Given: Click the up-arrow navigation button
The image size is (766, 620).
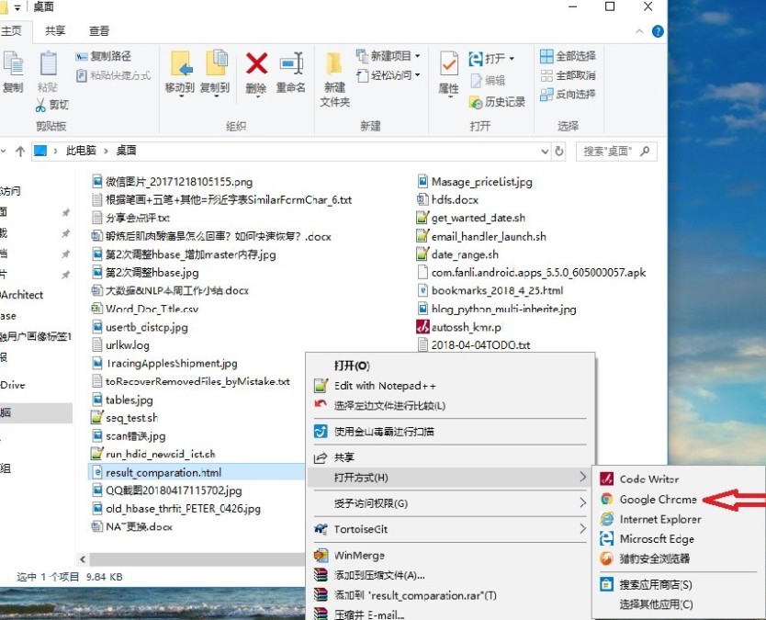Looking at the screenshot, I should point(20,151).
